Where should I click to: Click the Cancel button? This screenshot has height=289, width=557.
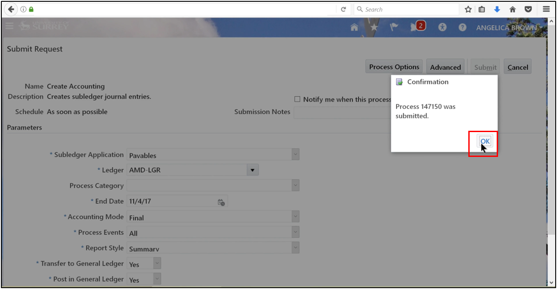click(518, 66)
